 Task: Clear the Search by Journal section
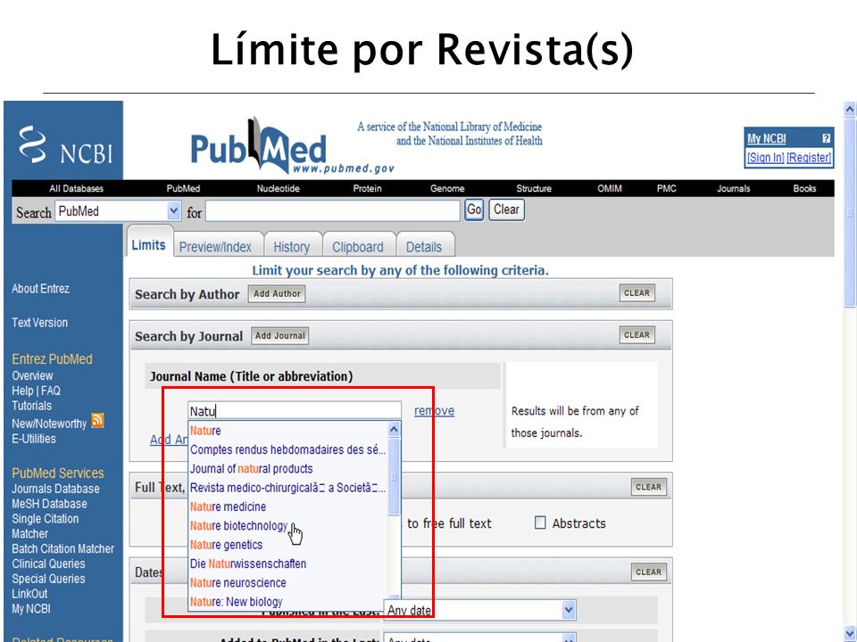click(637, 335)
